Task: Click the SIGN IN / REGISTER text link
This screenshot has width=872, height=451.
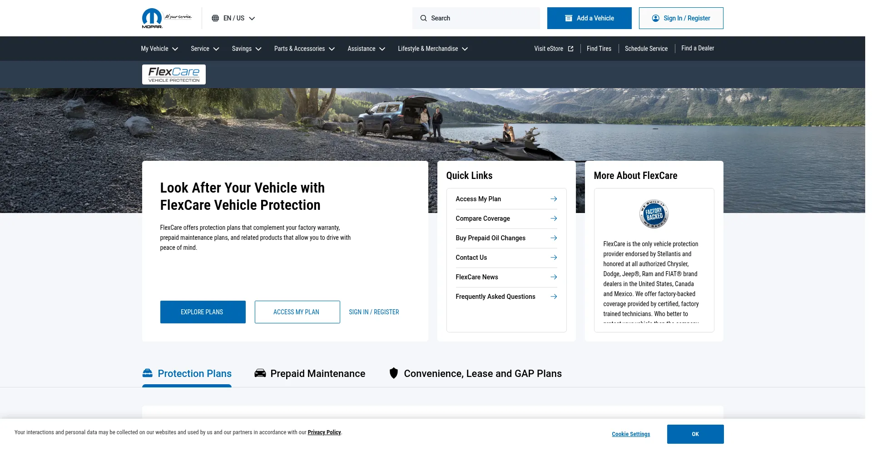Action: [374, 312]
